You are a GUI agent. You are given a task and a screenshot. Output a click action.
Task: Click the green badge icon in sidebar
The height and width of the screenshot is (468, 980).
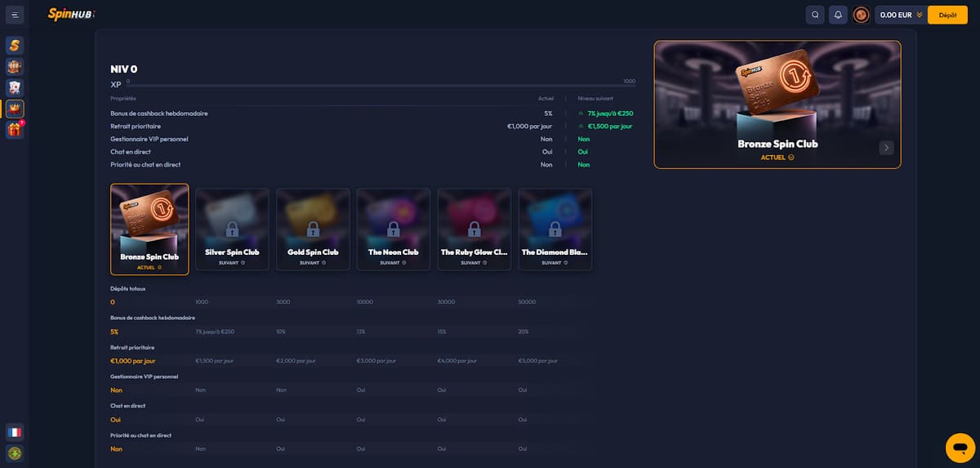coord(15,452)
